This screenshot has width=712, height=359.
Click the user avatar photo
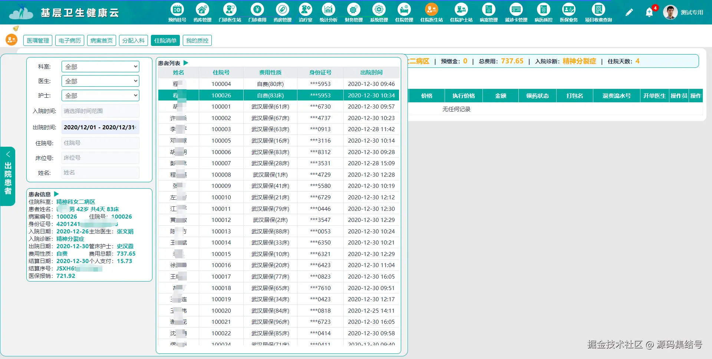[x=670, y=12]
